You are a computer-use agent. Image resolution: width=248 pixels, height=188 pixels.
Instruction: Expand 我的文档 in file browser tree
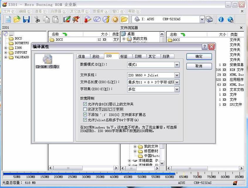(x=124, y=39)
